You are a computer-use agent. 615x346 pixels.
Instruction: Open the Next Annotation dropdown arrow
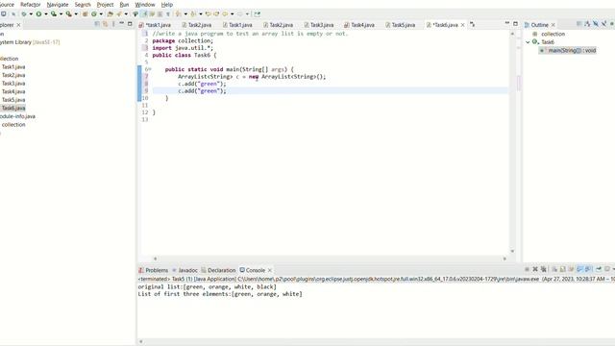pos(185,14)
